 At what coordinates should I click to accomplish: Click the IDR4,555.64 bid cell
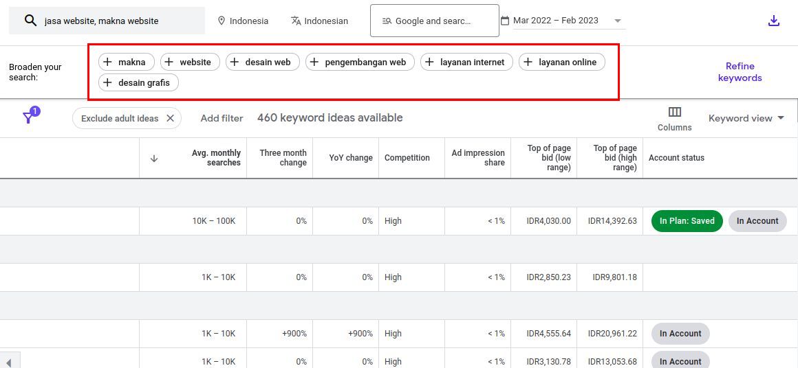(x=549, y=334)
